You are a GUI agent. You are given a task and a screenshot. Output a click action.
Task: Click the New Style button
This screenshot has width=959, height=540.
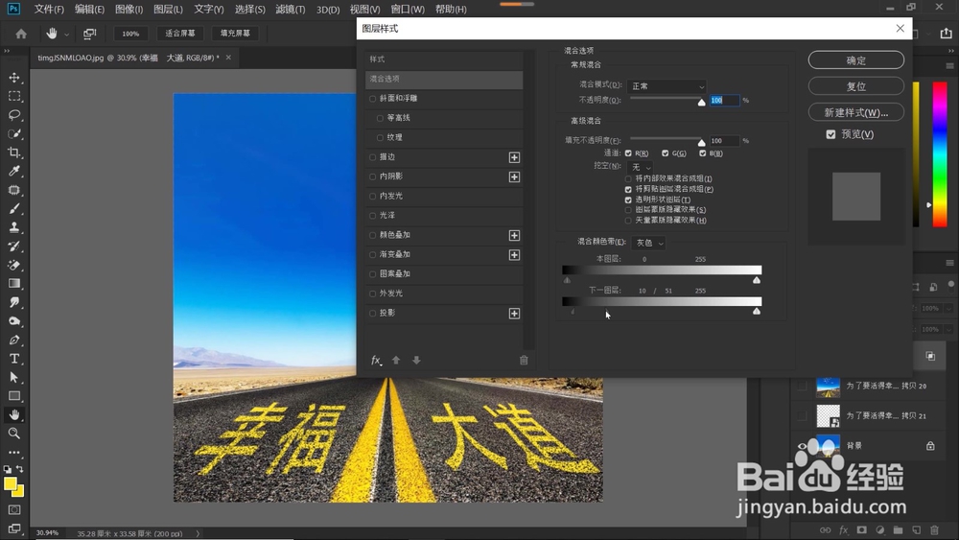(x=856, y=112)
